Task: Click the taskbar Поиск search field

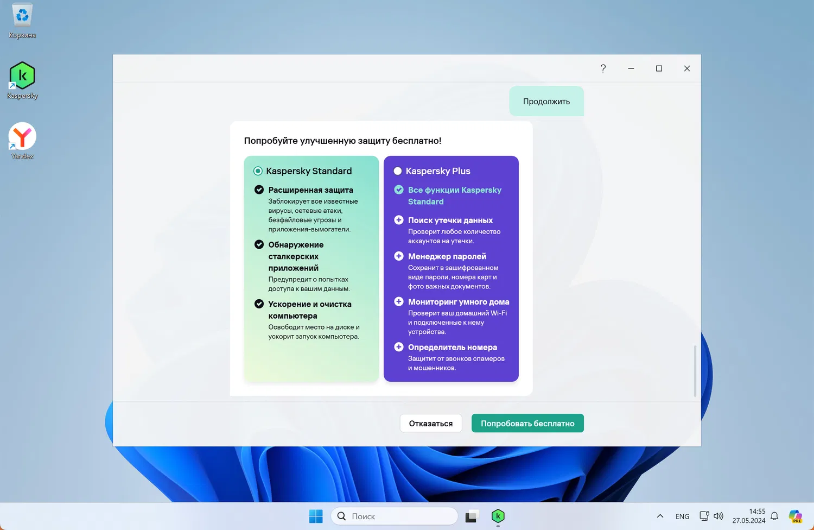Action: pos(395,516)
